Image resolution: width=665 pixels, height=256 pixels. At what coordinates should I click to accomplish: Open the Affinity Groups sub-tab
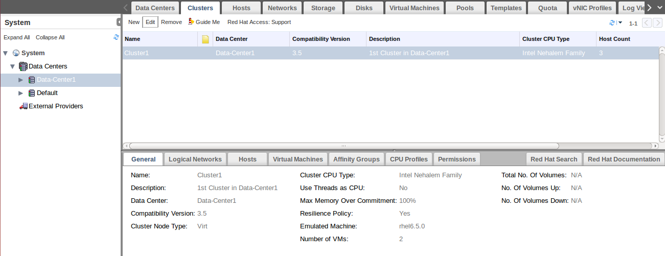(x=356, y=159)
